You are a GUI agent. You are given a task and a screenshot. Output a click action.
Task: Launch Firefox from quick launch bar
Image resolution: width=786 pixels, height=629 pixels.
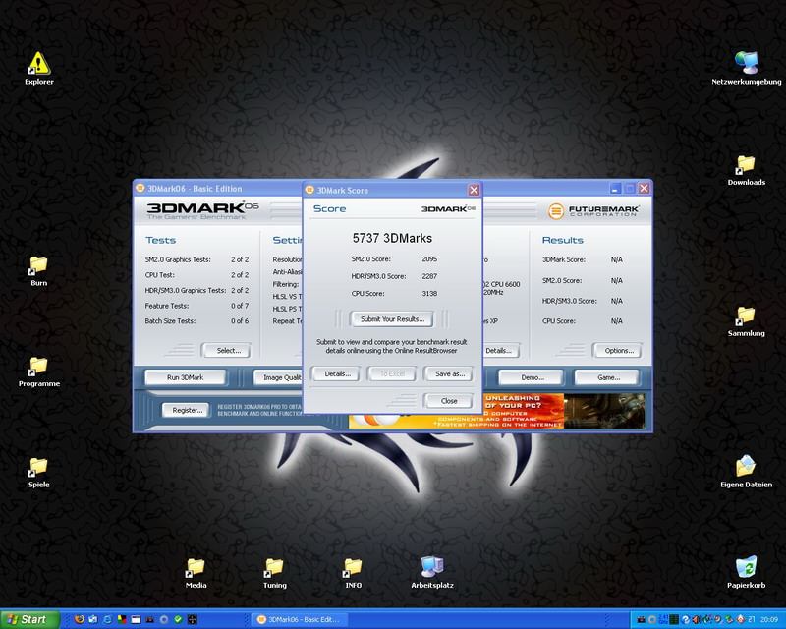(x=80, y=619)
